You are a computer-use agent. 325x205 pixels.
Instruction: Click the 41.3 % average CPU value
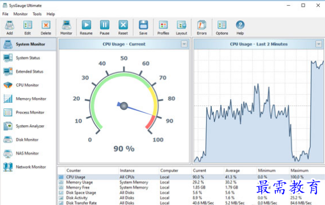coord(230,177)
